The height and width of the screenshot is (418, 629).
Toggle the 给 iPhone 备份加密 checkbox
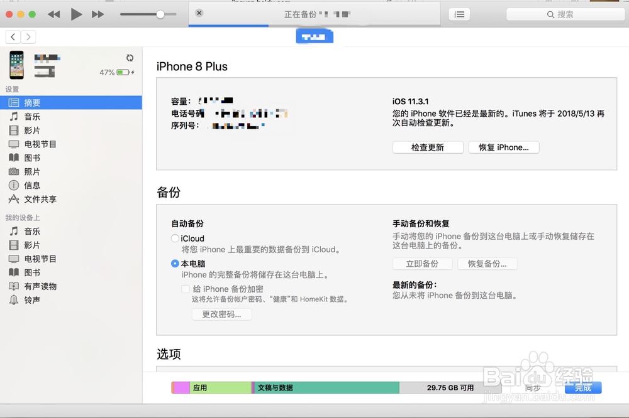[186, 289]
